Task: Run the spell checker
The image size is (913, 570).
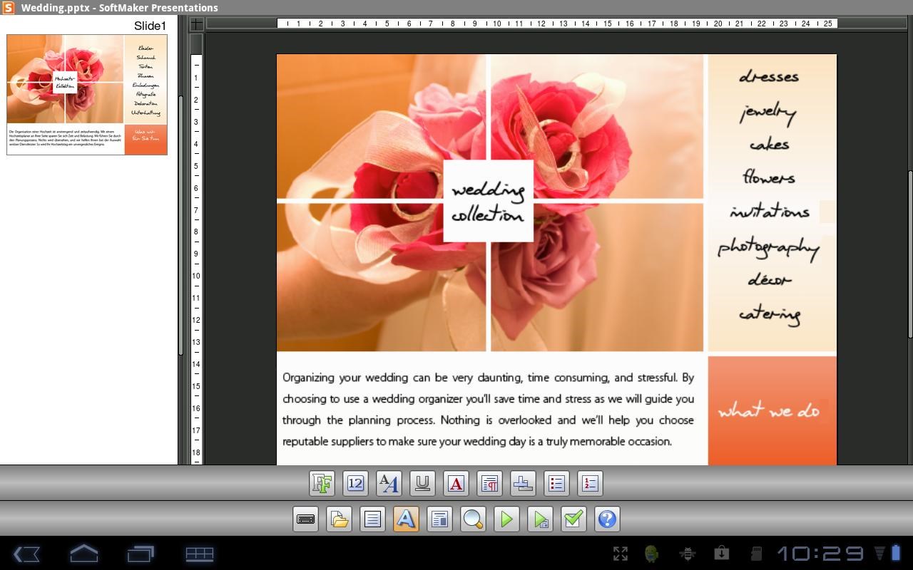Action: point(573,519)
